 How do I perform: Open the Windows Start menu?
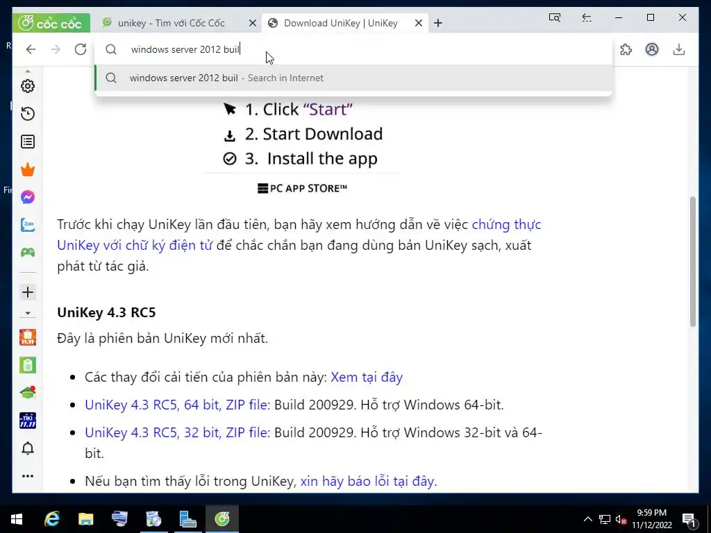coord(17,519)
